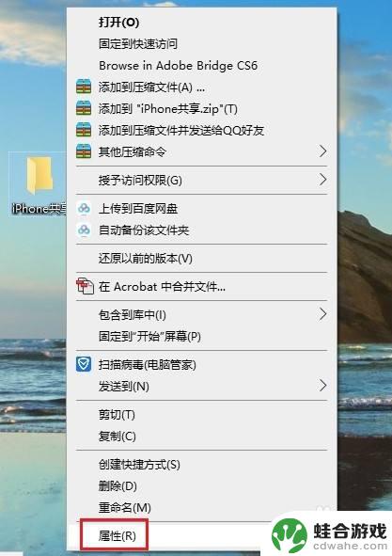392x556 pixels.
Task: Expand the 包含到库中(I) submenu arrow
Action: point(322,314)
